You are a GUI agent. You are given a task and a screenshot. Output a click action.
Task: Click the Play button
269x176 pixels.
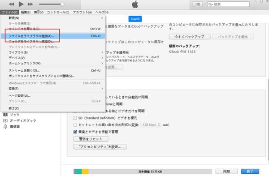[21, 4]
